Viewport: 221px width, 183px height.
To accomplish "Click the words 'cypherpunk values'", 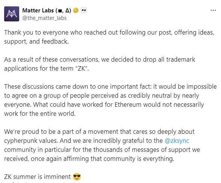I will coord(31,141).
